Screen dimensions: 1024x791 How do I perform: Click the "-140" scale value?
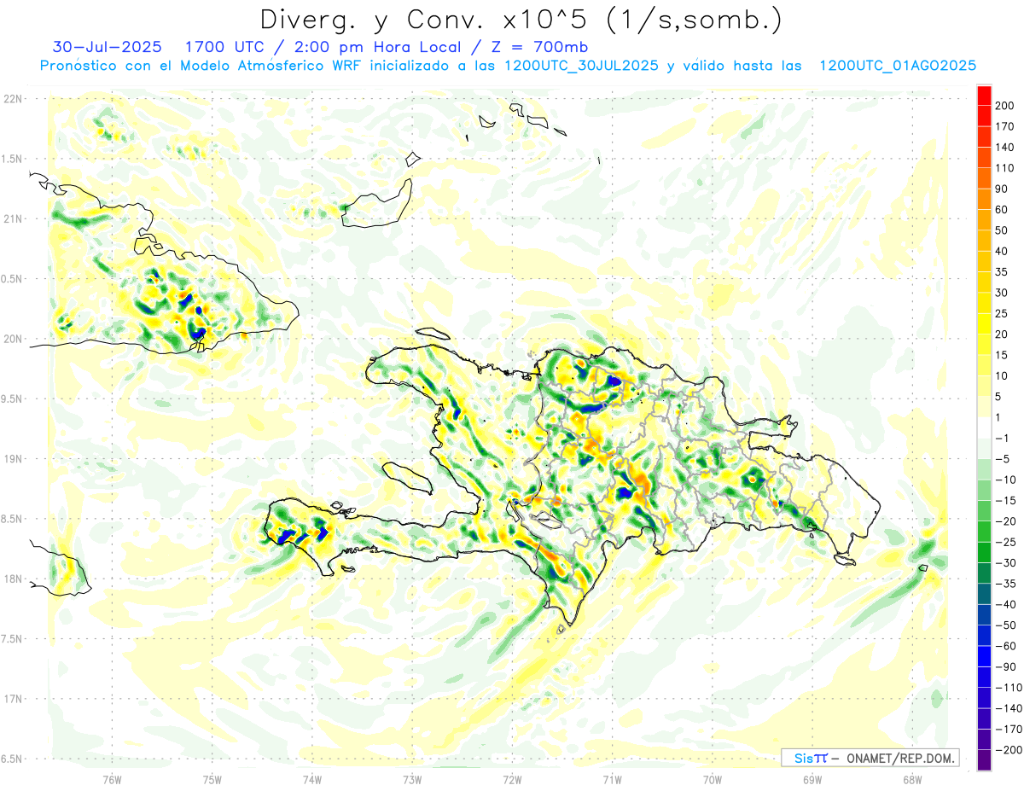click(x=1010, y=707)
